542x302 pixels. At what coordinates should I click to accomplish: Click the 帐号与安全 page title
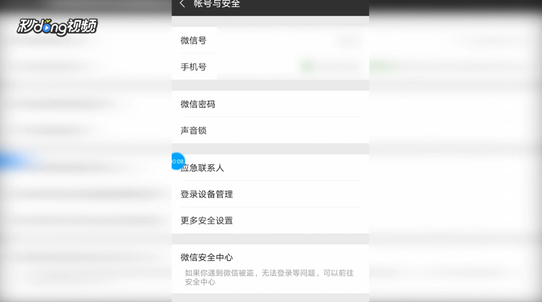coord(217,4)
